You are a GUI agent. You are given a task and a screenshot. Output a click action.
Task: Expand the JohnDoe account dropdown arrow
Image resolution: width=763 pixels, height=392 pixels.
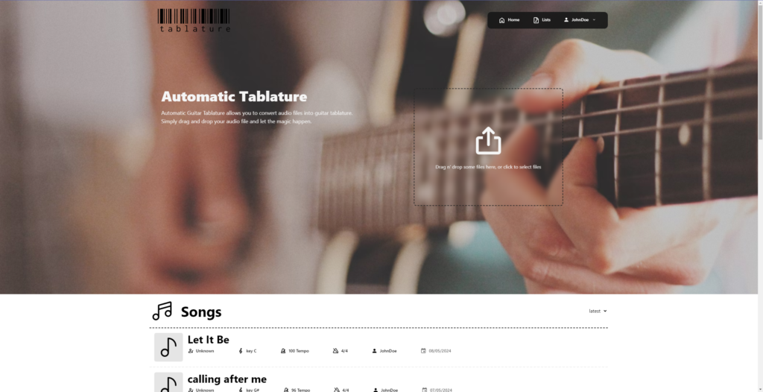click(x=594, y=20)
